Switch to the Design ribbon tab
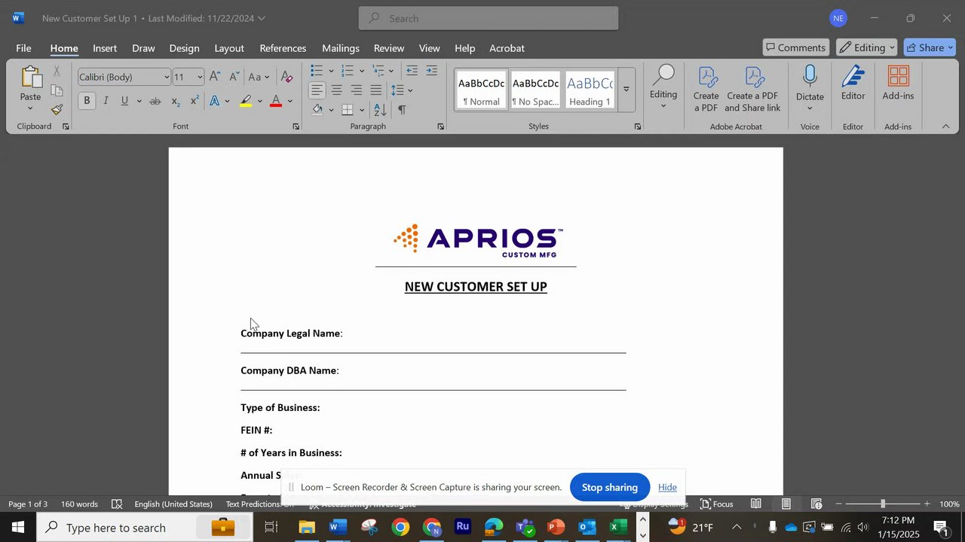The image size is (965, 542). tap(184, 48)
